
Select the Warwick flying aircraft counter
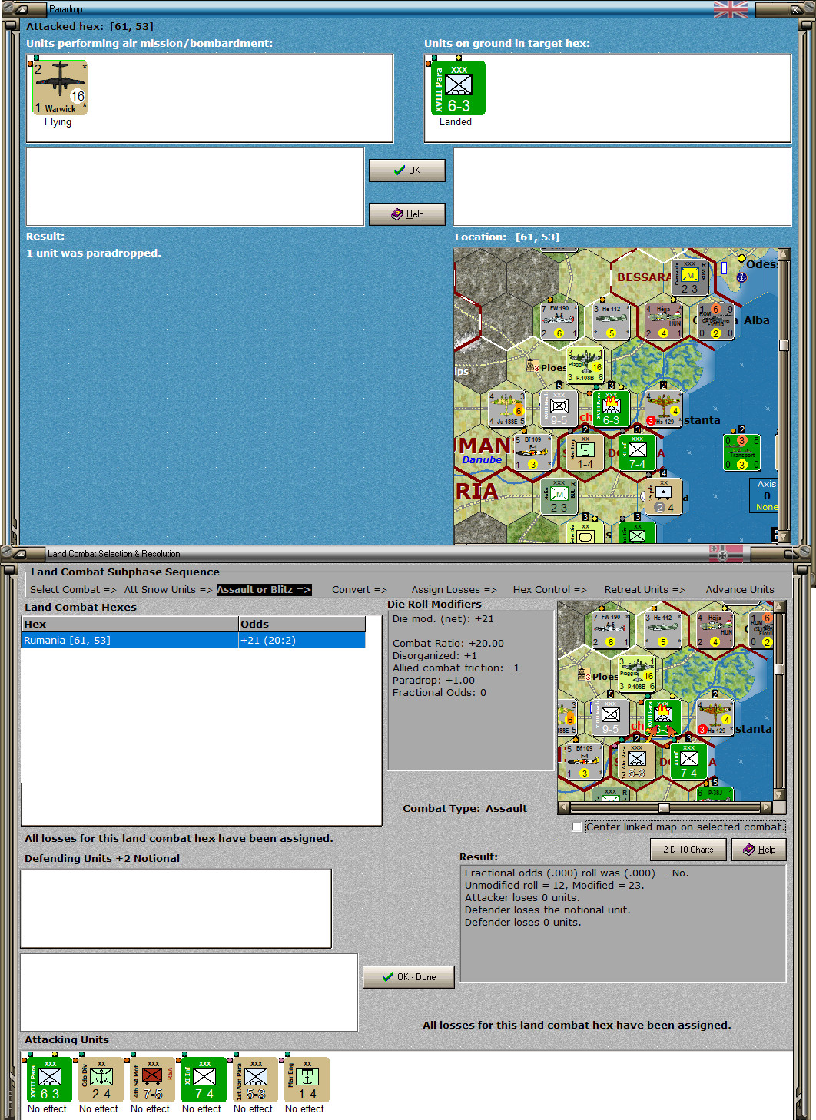coord(59,88)
